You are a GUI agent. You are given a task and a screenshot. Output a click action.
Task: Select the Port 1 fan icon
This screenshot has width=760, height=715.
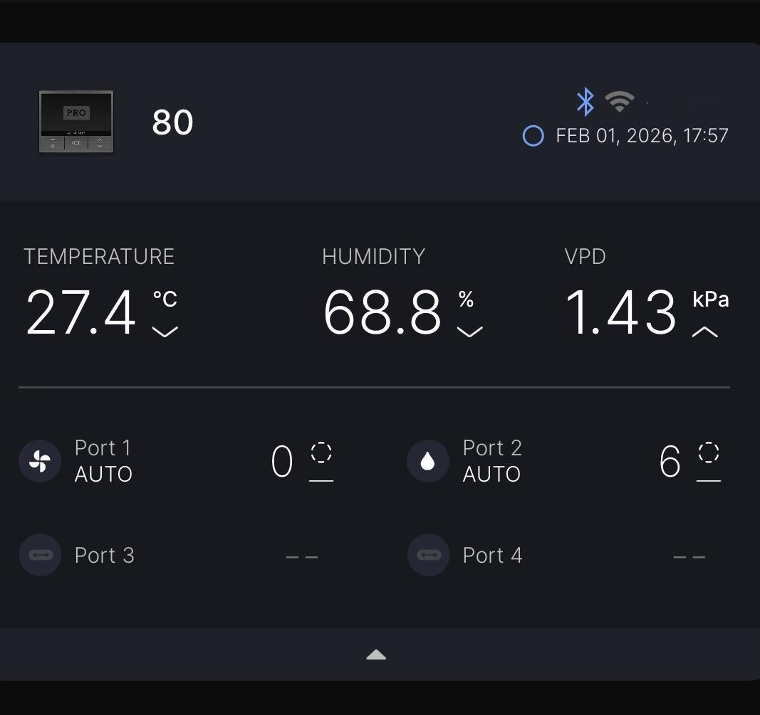coord(40,461)
